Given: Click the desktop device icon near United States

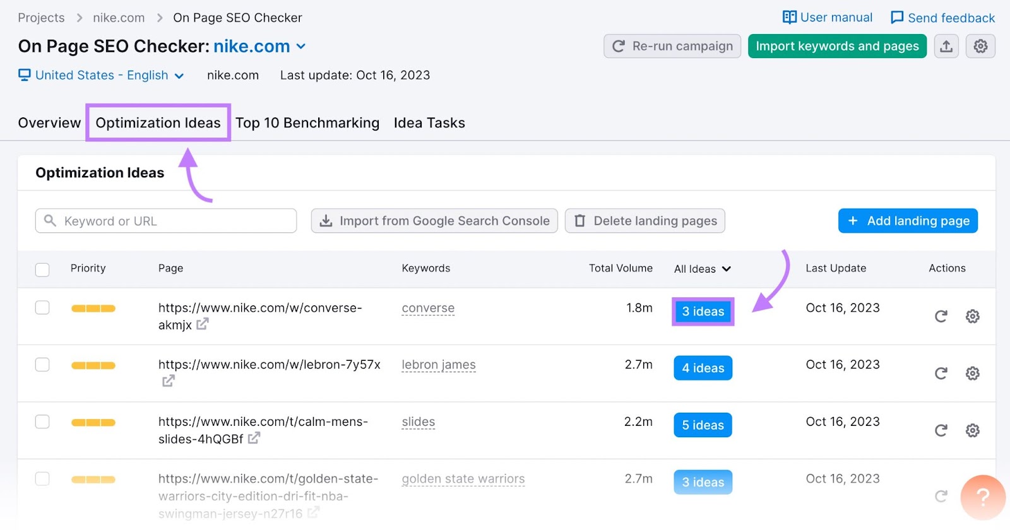Looking at the screenshot, I should [x=25, y=75].
